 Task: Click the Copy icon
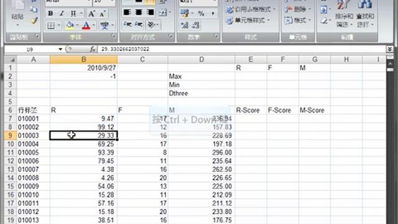pos(34,10)
